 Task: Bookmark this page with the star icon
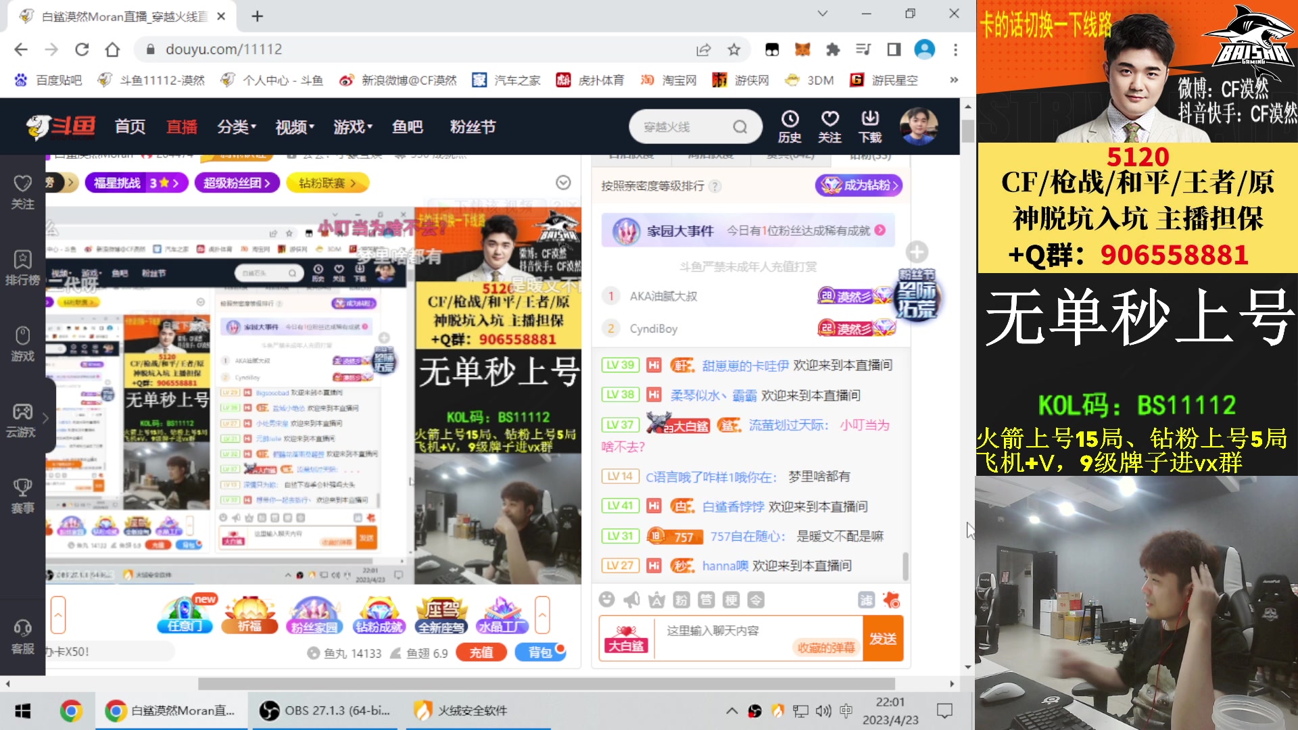click(x=734, y=49)
